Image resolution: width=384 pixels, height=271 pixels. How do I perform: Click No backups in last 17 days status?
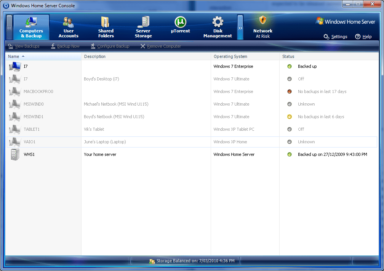click(x=322, y=91)
